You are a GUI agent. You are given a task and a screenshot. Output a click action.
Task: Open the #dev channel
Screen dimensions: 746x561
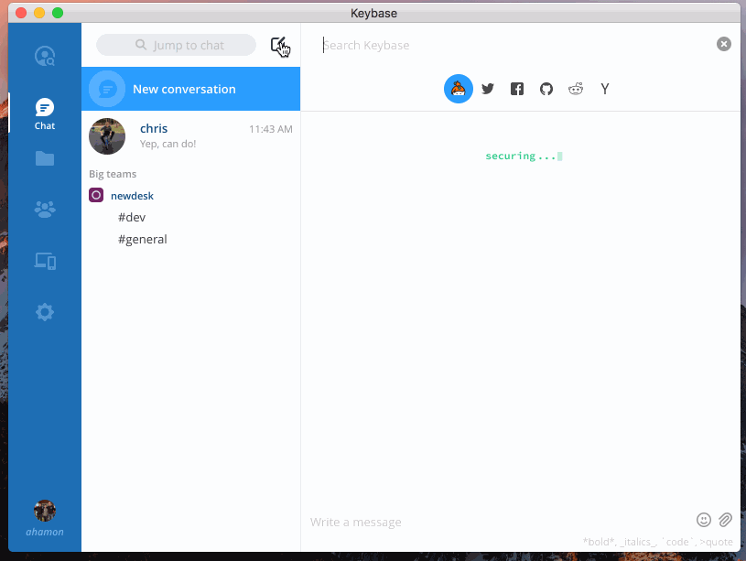pos(132,218)
